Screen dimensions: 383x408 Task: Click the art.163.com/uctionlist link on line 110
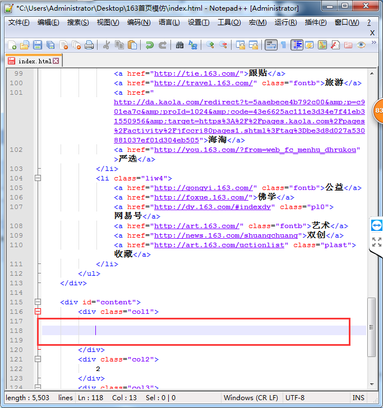(219, 245)
